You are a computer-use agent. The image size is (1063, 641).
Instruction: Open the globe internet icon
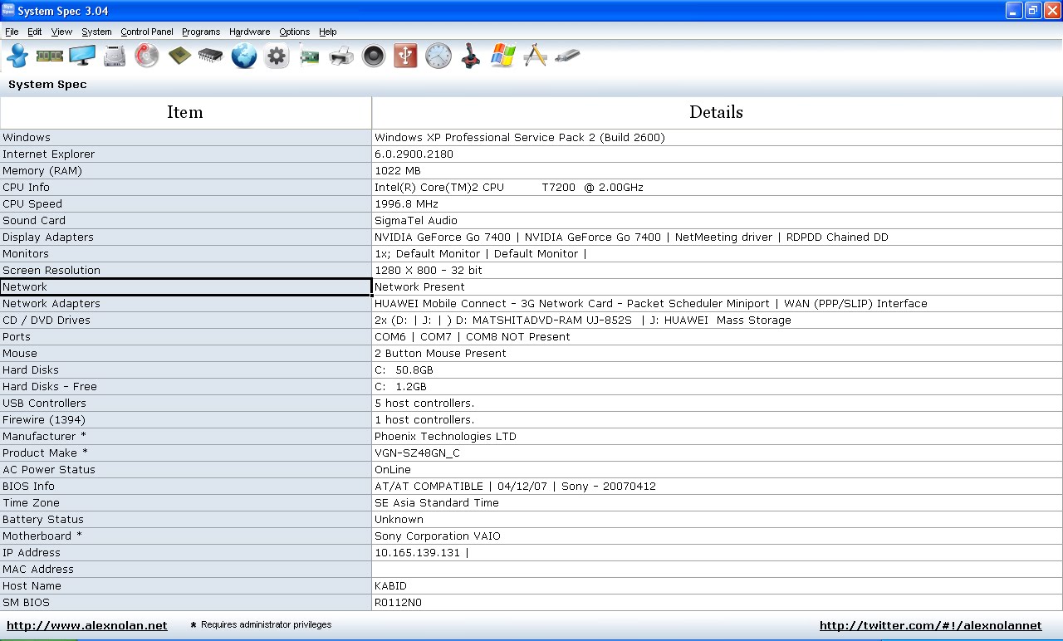pos(244,56)
